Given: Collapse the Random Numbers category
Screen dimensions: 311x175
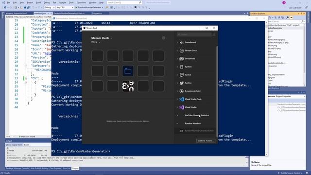Looking at the screenshot, I should [177, 123].
